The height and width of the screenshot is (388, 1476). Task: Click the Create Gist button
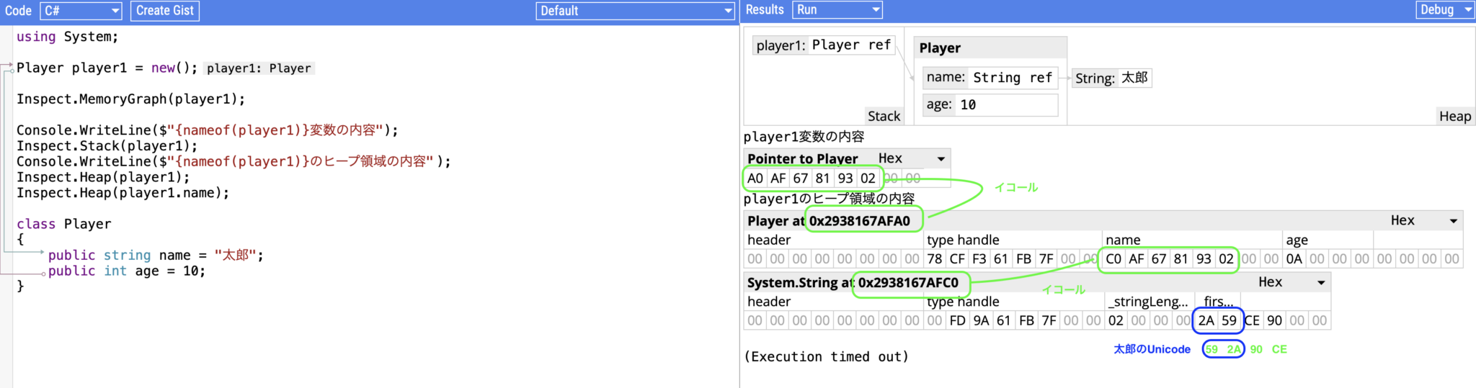[x=165, y=11]
